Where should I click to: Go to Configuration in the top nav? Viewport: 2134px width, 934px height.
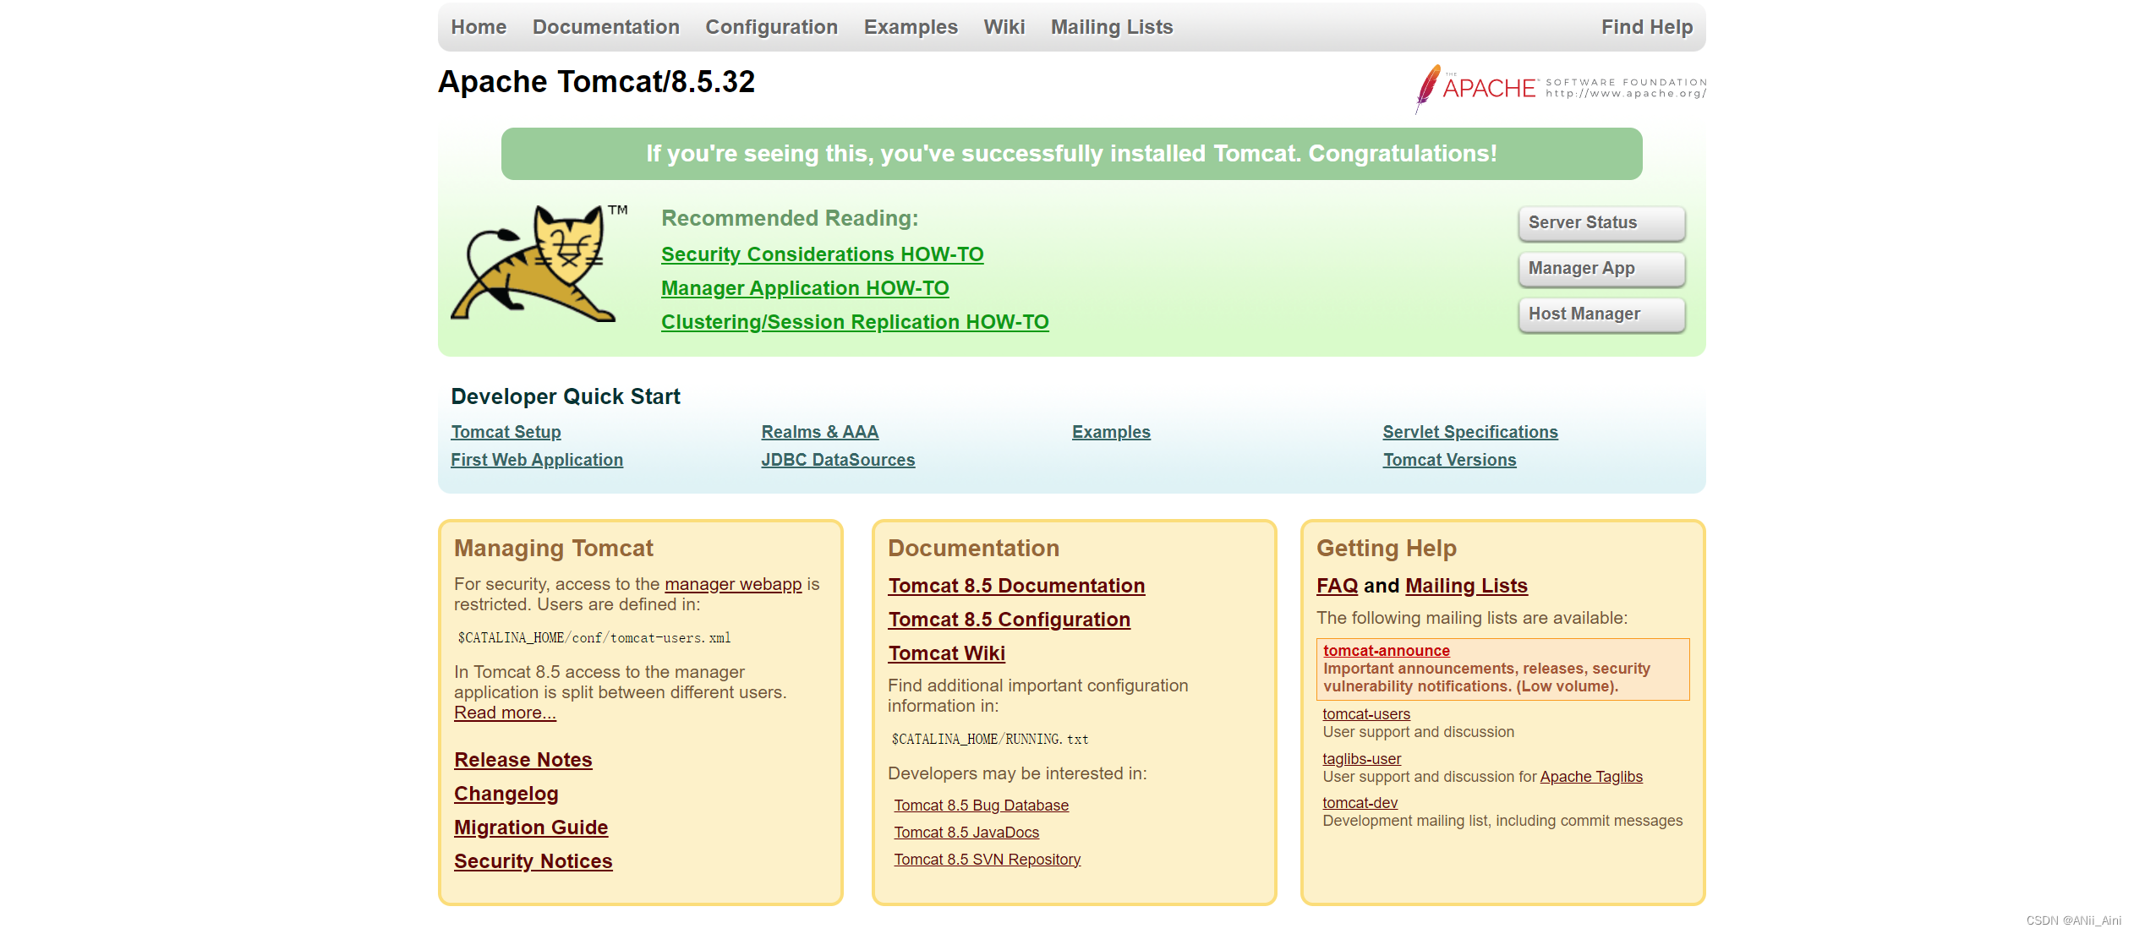(x=771, y=27)
